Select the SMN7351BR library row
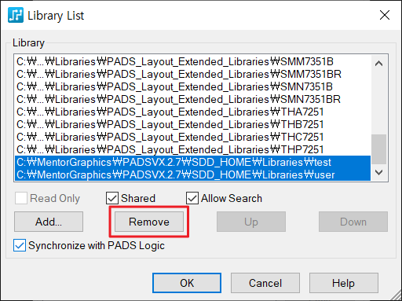 [192, 99]
